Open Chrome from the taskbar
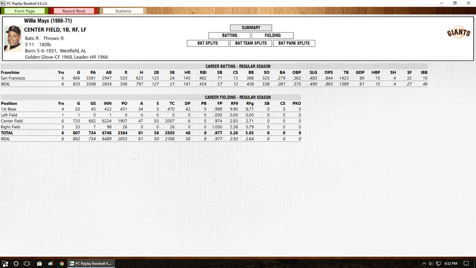This screenshot has height=268, width=476. 61,263
